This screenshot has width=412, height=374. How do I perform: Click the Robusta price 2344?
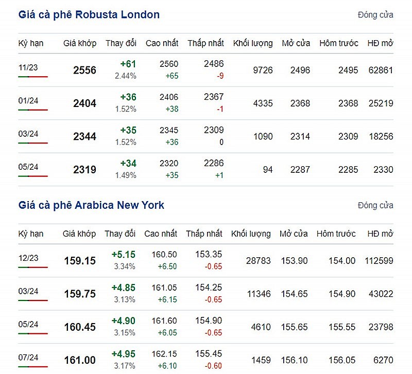point(84,136)
